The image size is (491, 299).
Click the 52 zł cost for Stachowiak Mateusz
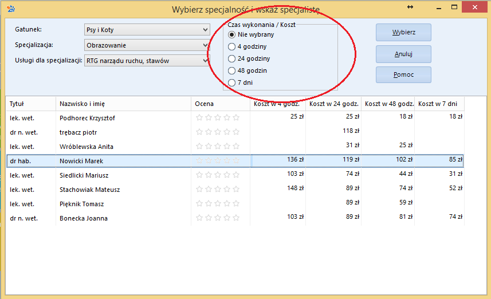[455, 188]
